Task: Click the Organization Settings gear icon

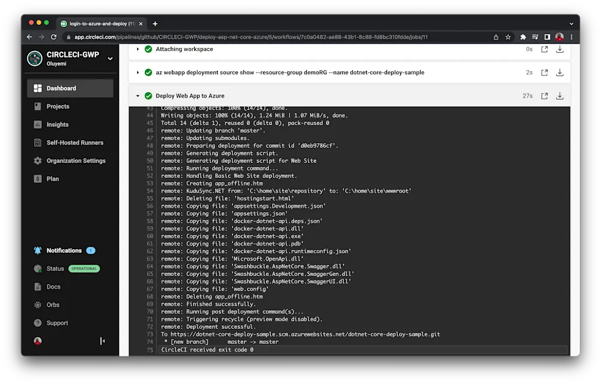Action: (x=38, y=161)
